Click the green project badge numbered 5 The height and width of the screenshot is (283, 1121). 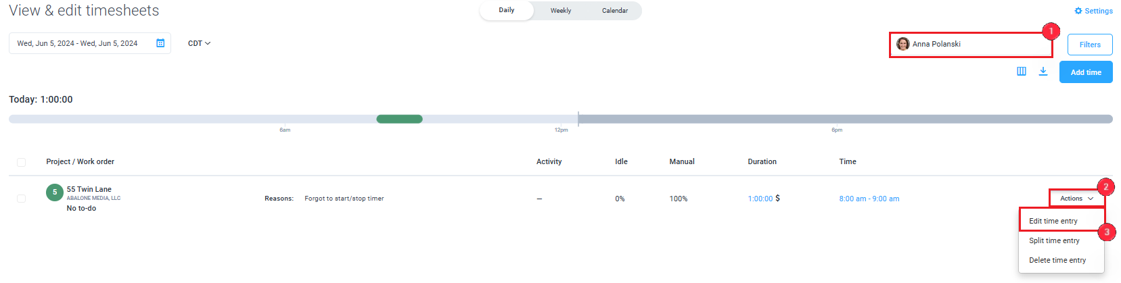point(55,192)
